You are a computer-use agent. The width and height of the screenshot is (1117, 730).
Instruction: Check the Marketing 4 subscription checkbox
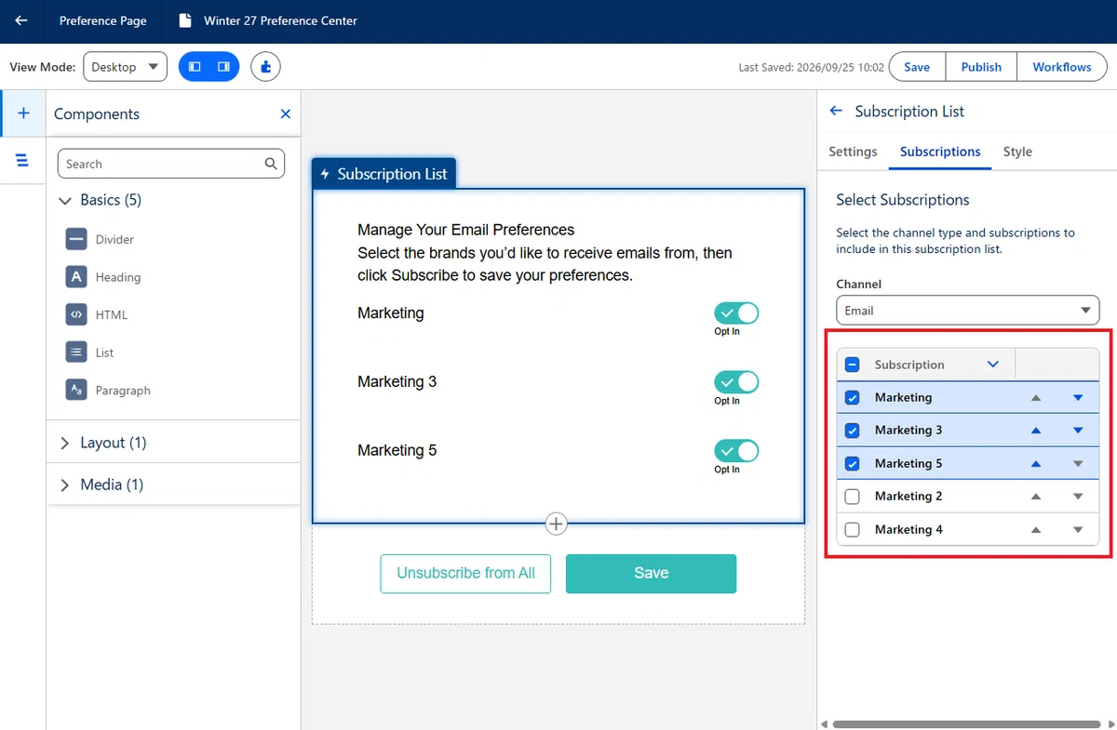[852, 530]
